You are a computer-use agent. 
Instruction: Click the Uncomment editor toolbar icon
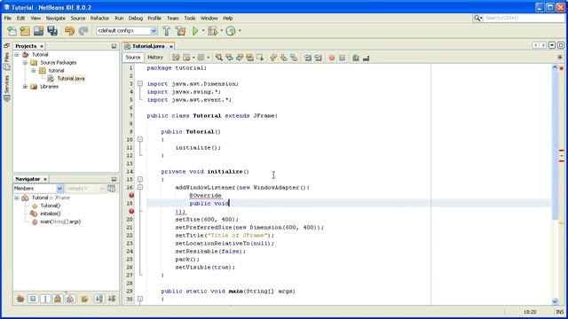pos(366,58)
